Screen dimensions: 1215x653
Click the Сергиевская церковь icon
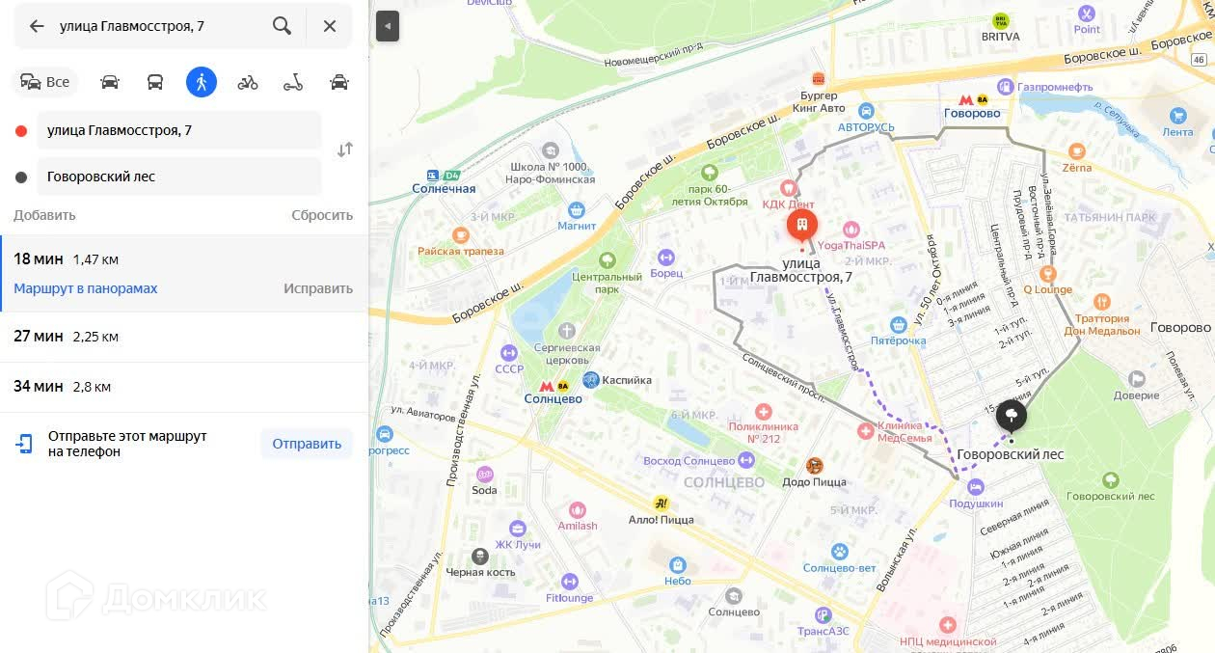(566, 331)
